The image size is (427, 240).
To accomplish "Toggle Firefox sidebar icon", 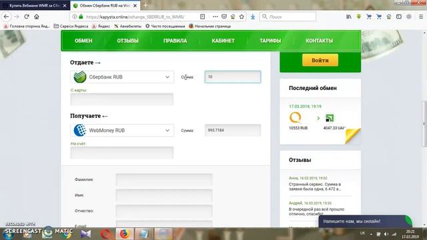I will pos(399,17).
